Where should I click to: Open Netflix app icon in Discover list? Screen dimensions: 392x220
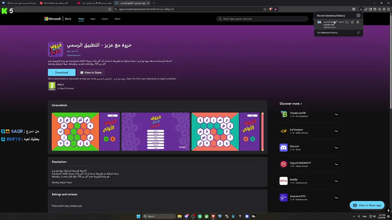tap(284, 181)
